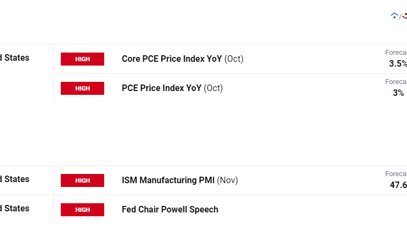Screen dimensions: 407x226
Task: Open Core PCE Price Index YoY event
Action: tap(171, 59)
